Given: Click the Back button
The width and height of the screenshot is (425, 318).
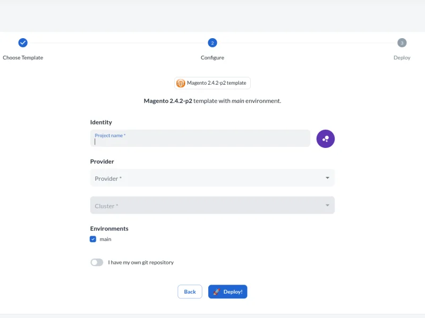Looking at the screenshot, I should point(190,292).
